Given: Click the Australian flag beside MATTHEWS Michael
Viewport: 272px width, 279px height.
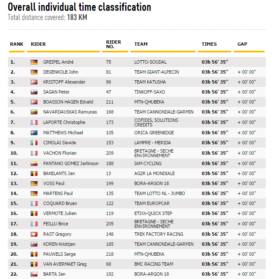Looking at the screenshot, I should pyautogui.click(x=34, y=133).
